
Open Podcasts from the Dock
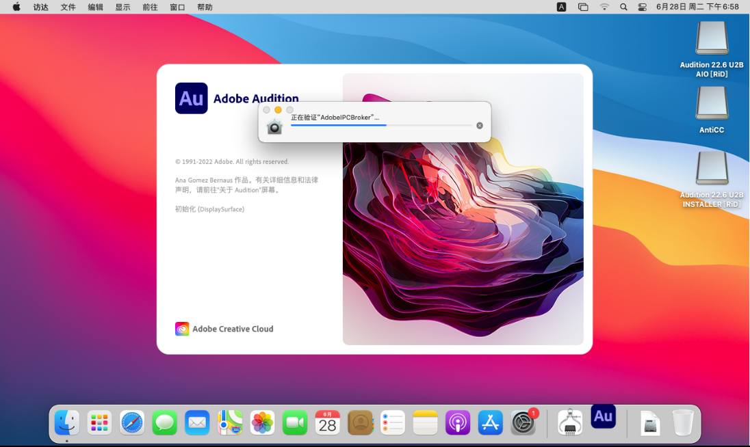point(458,422)
